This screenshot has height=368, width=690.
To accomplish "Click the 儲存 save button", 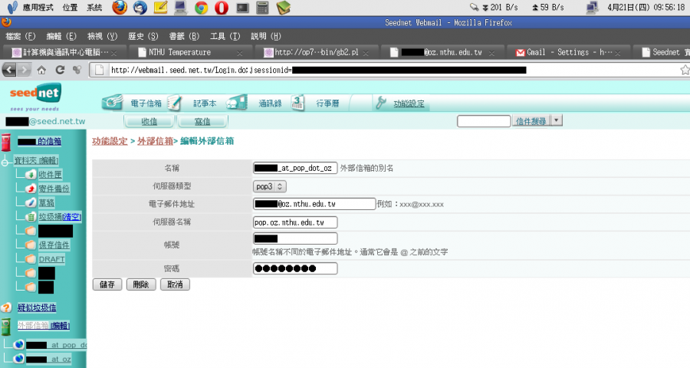I will pyautogui.click(x=107, y=284).
